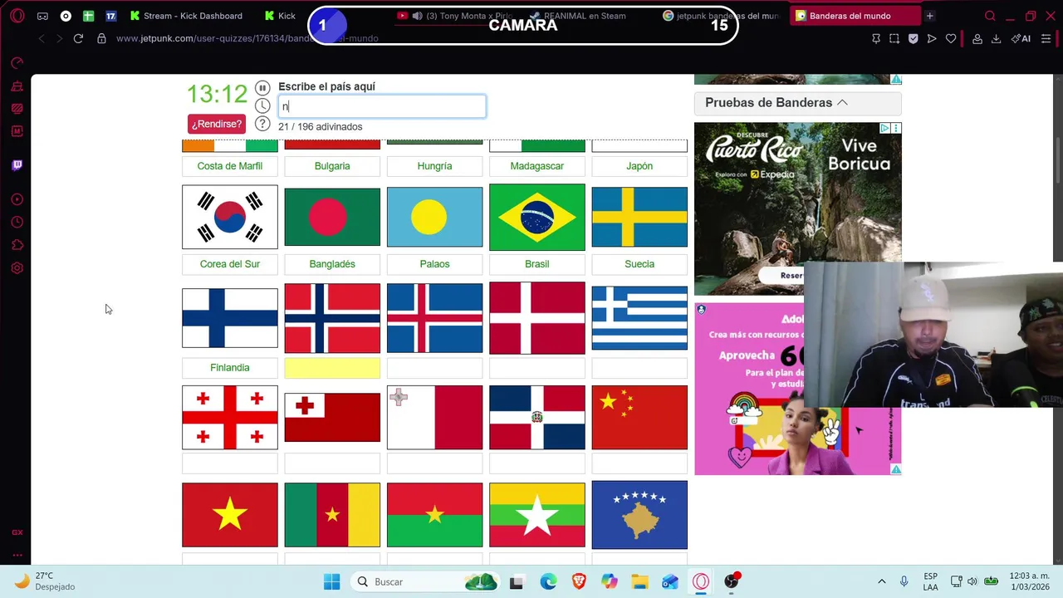Click the Opera GX logo menu
1063x598 pixels.
(17, 16)
